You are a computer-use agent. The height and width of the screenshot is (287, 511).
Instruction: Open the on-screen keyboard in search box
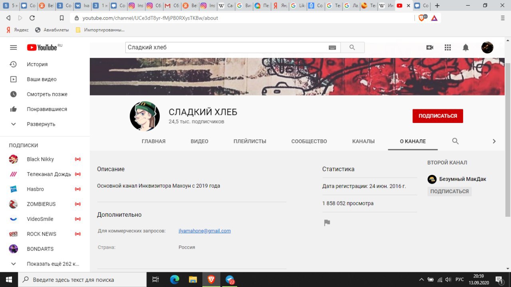click(x=332, y=48)
